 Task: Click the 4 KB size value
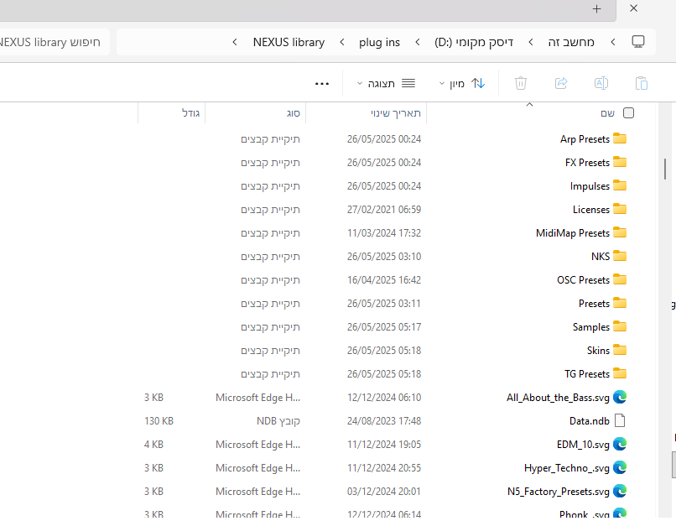[x=153, y=444]
